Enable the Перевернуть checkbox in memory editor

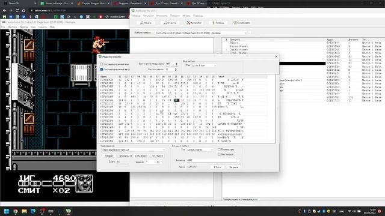click(219, 149)
